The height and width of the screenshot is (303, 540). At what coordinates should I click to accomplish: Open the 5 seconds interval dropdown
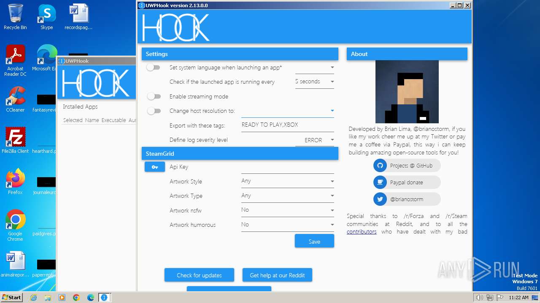pyautogui.click(x=315, y=82)
